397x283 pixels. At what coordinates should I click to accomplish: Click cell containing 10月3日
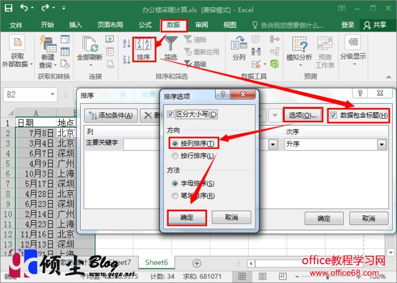36,173
